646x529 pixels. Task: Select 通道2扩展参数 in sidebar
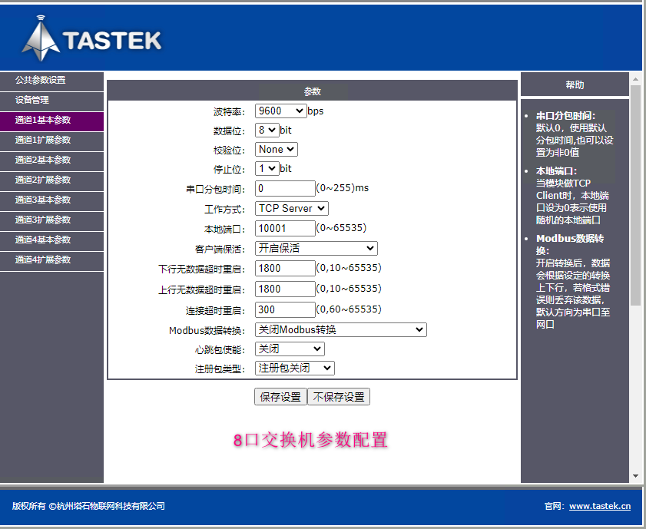[x=51, y=180]
